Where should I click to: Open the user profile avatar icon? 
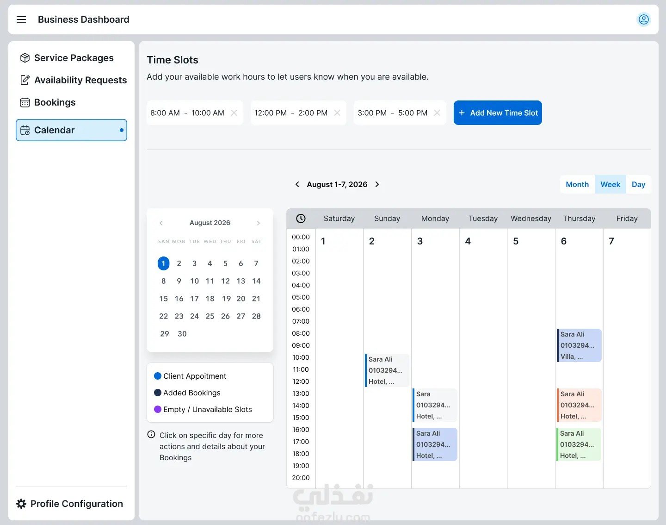643,19
